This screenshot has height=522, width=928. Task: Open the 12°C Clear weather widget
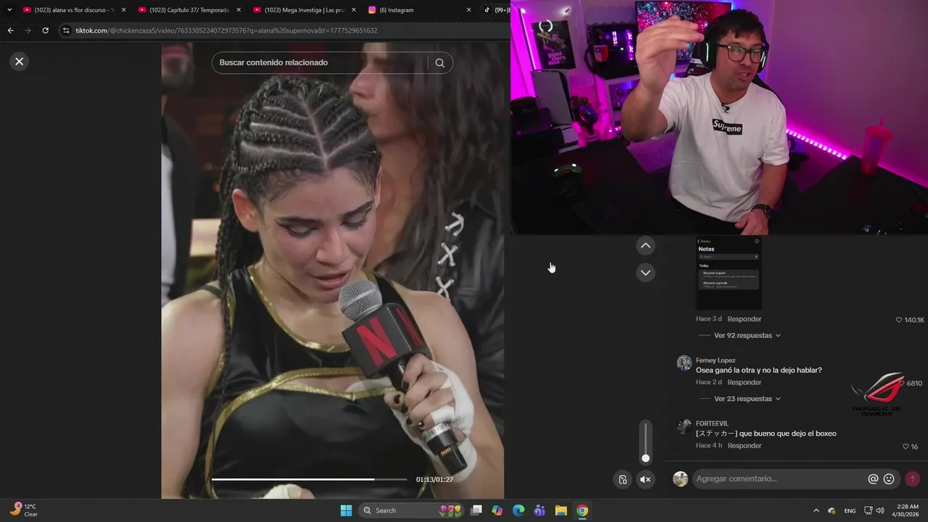[x=24, y=510]
